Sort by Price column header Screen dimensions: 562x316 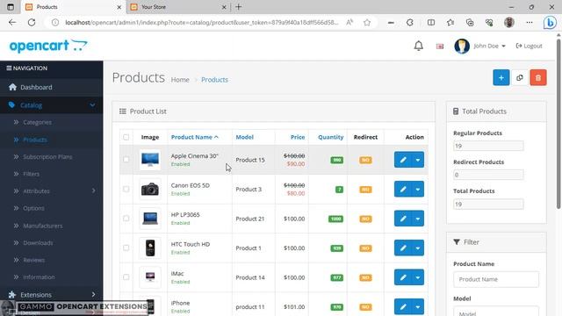pyautogui.click(x=298, y=137)
